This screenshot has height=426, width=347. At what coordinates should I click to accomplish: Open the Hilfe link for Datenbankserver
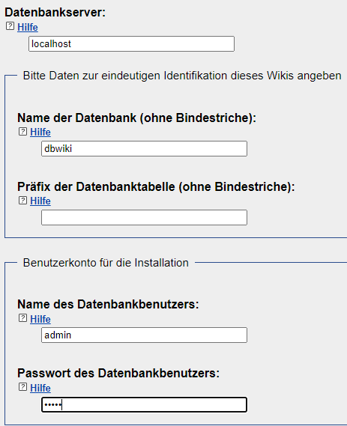[x=28, y=27]
